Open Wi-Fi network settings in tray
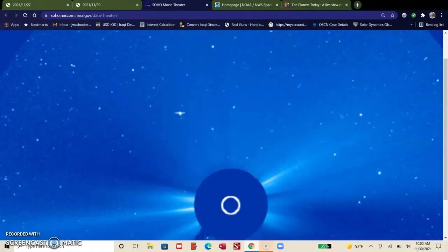Viewport: 448px width, 252px height. click(x=390, y=246)
